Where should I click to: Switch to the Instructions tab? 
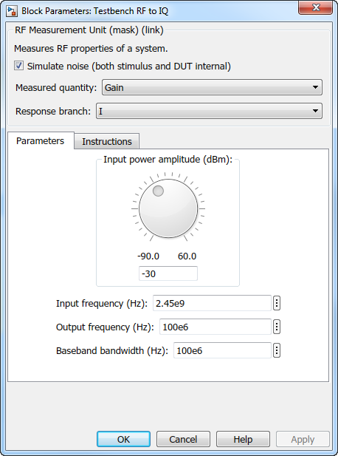pyautogui.click(x=107, y=141)
